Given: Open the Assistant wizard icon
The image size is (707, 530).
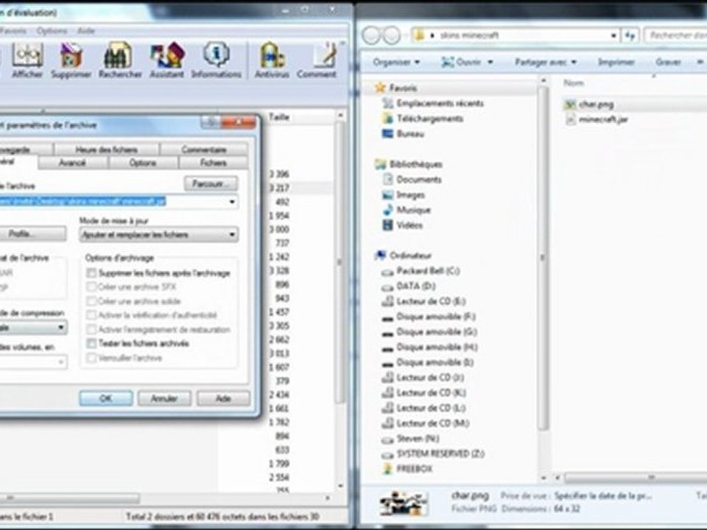Looking at the screenshot, I should point(167,60).
